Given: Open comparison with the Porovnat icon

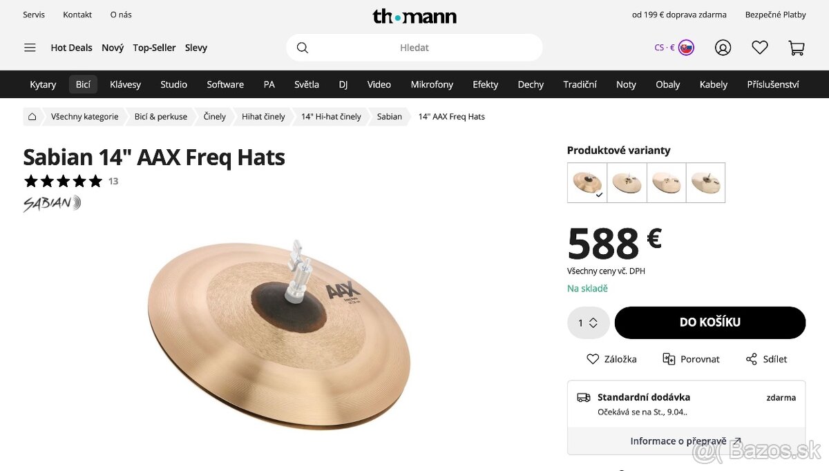Looking at the screenshot, I should [x=691, y=358].
